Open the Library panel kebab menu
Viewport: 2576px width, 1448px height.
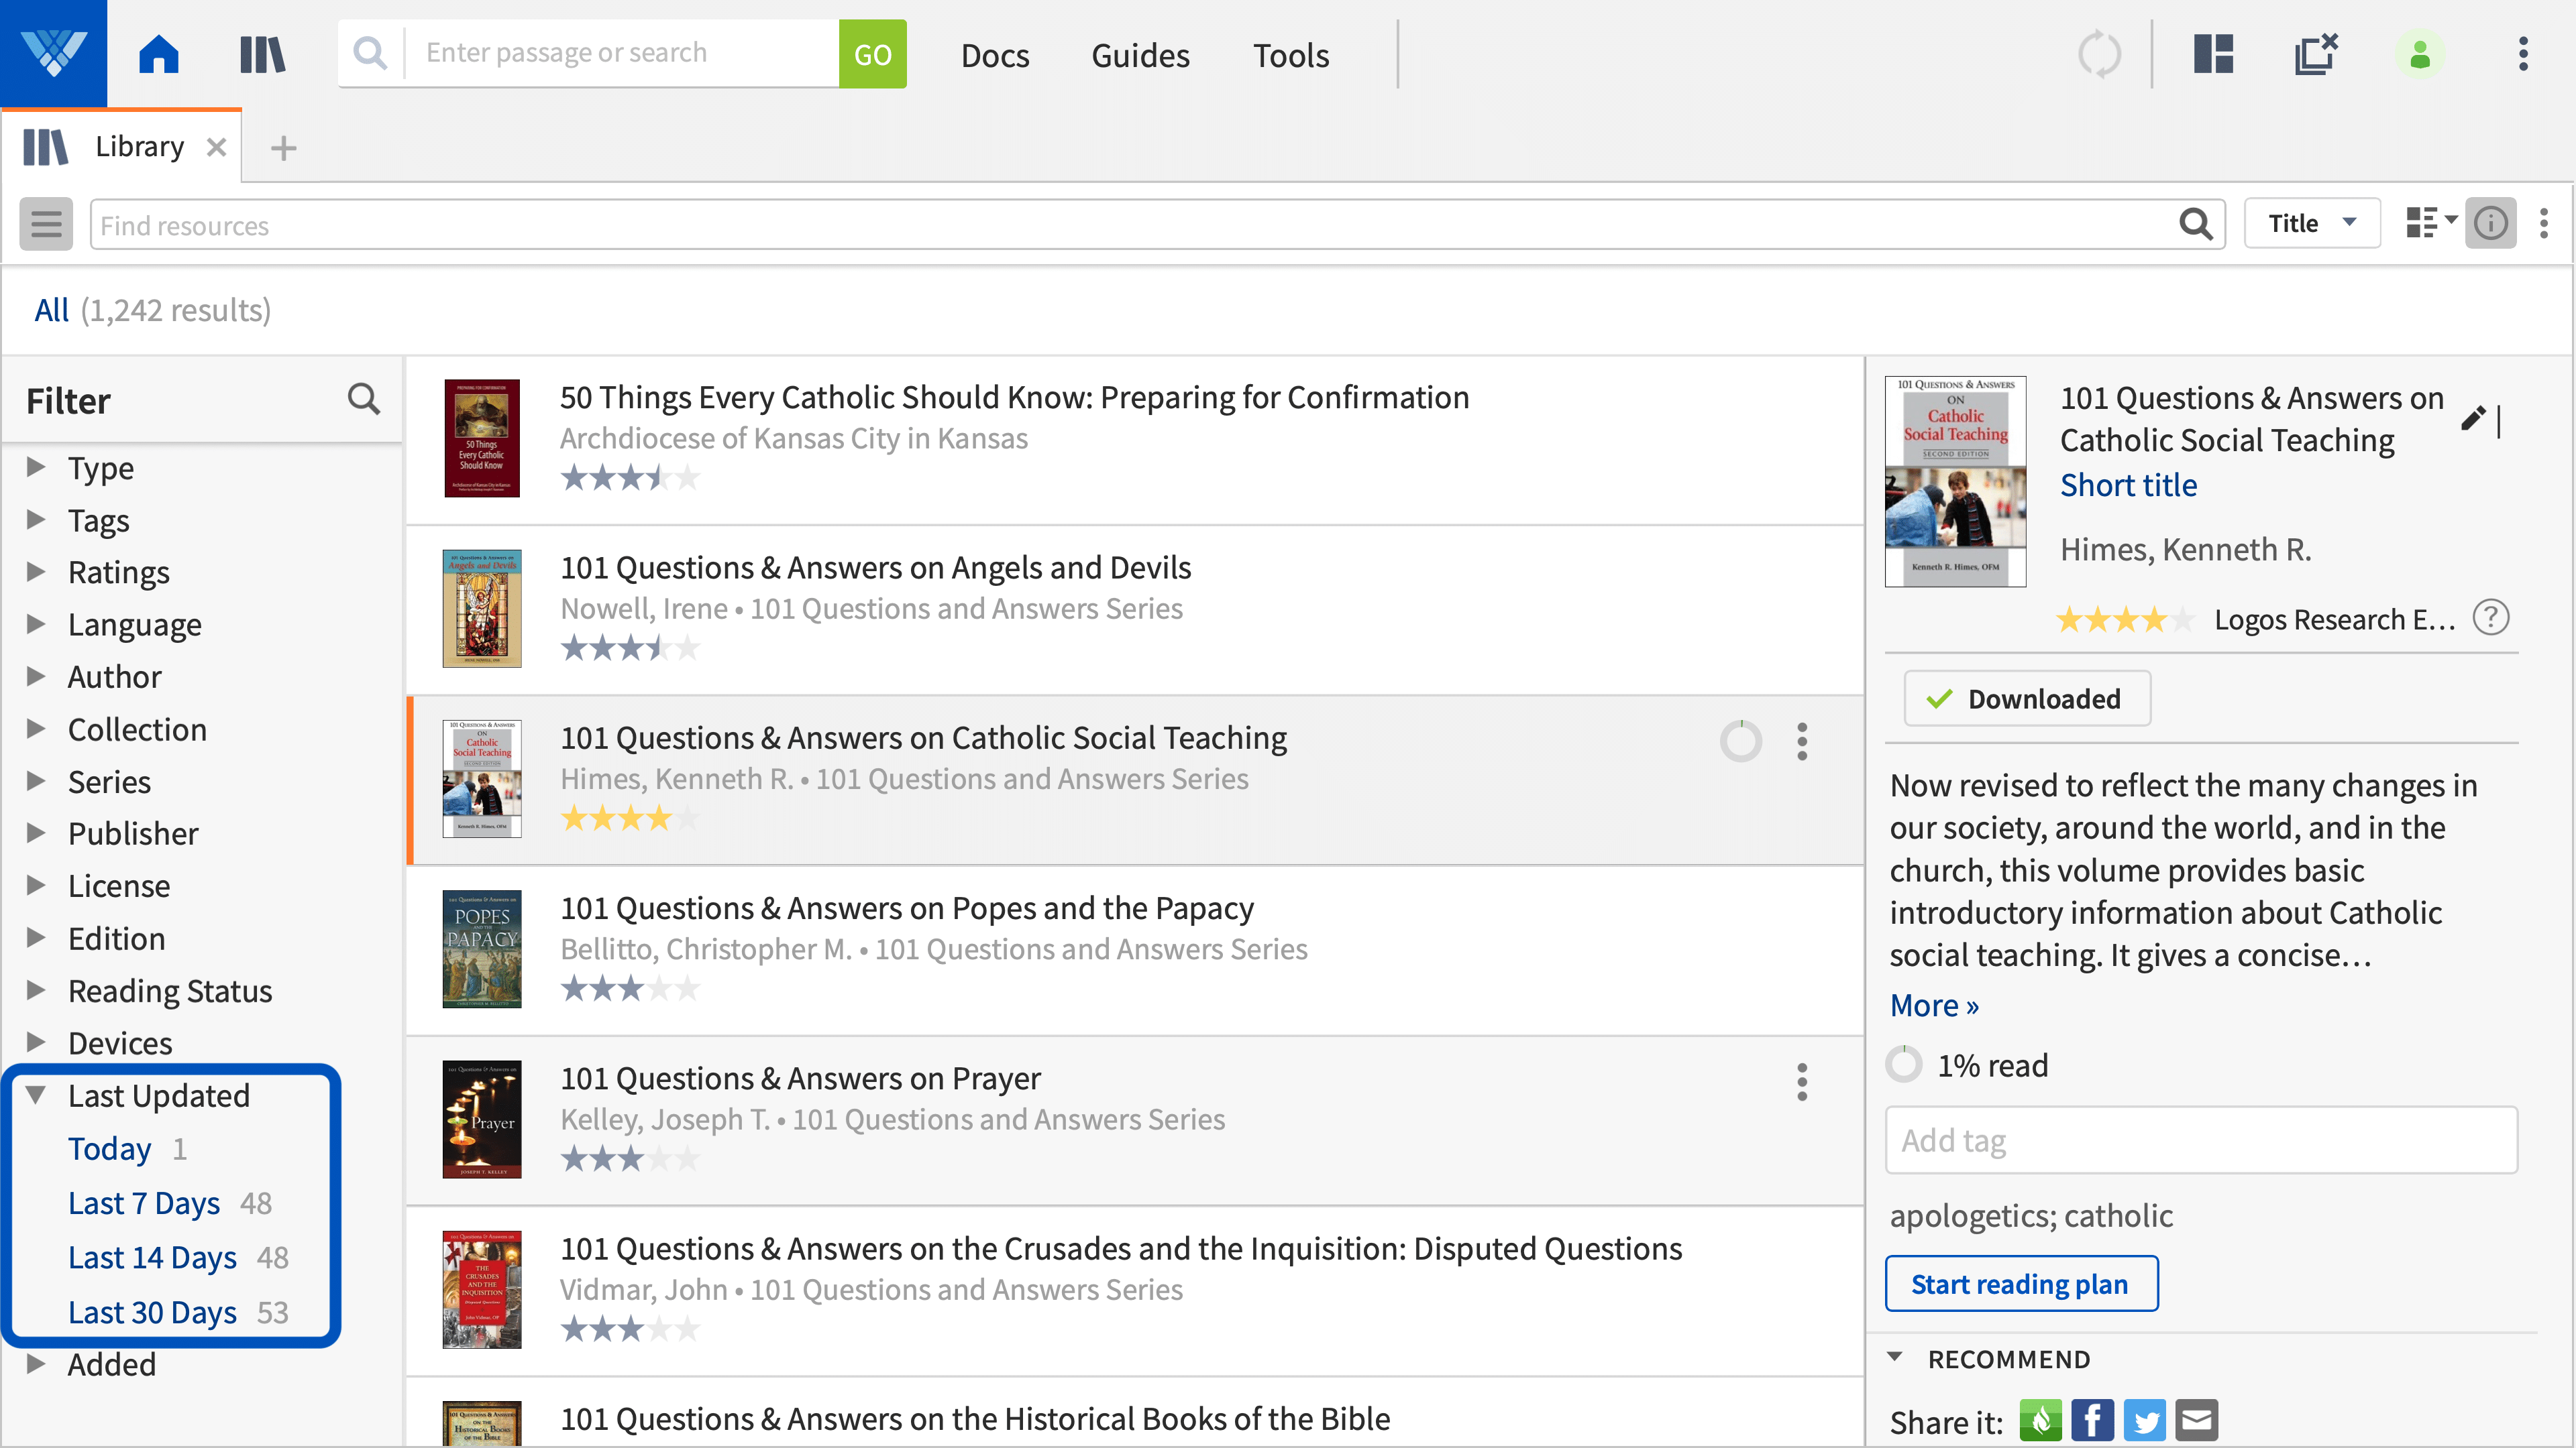click(x=2544, y=223)
